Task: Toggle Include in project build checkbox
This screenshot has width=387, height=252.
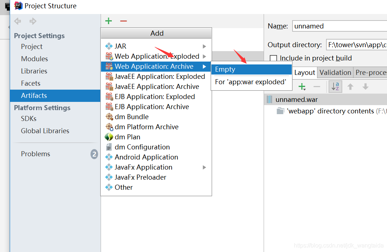Action: 273,58
